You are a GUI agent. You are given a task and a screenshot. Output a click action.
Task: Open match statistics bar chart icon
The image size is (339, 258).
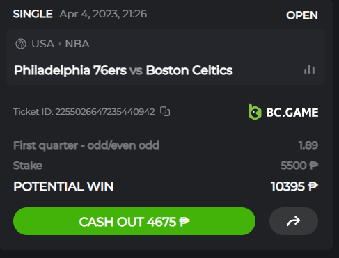coord(310,70)
